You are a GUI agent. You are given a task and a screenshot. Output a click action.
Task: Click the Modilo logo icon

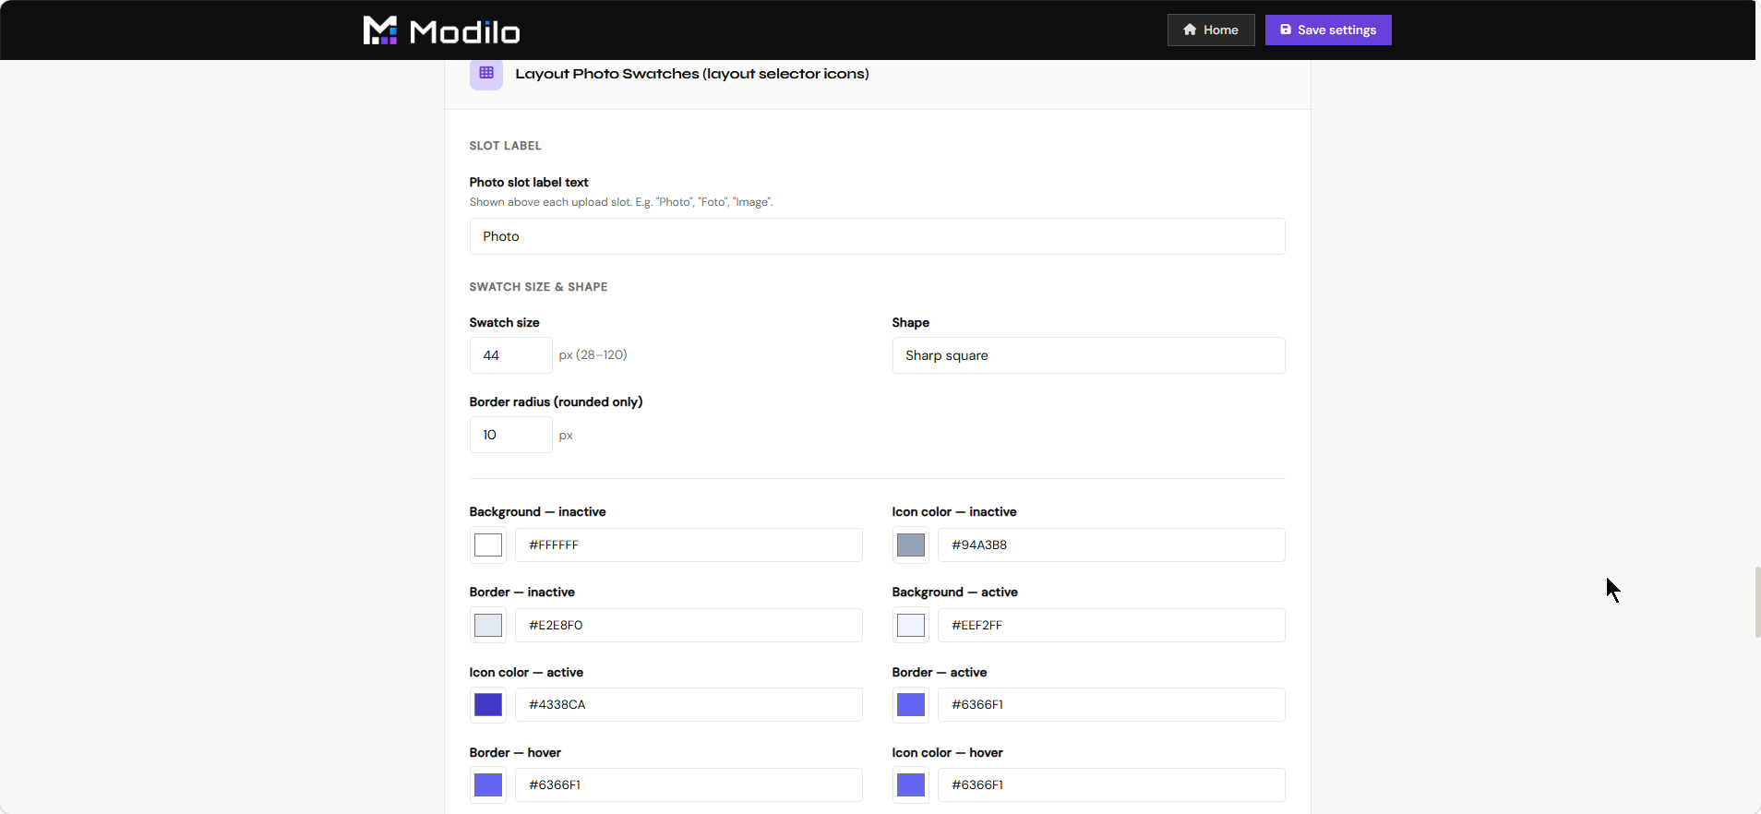tap(379, 30)
